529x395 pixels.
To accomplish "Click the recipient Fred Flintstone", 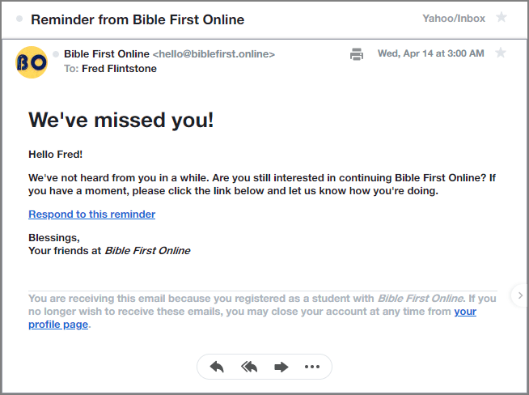I will [x=119, y=69].
